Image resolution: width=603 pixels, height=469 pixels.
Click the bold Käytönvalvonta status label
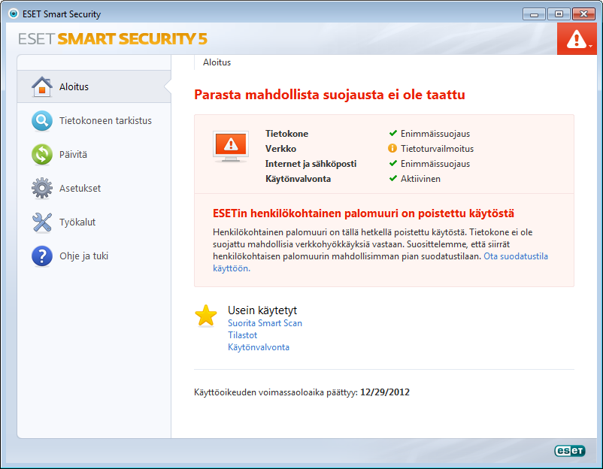298,179
